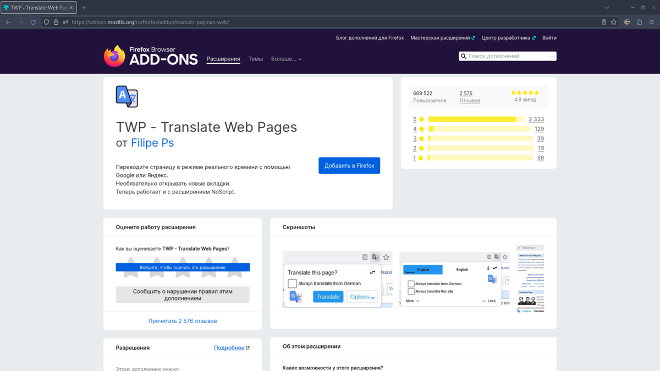Open Прочитать 2 576 отзывов link
Image resolution: width=660 pixels, height=371 pixels.
[x=183, y=321]
